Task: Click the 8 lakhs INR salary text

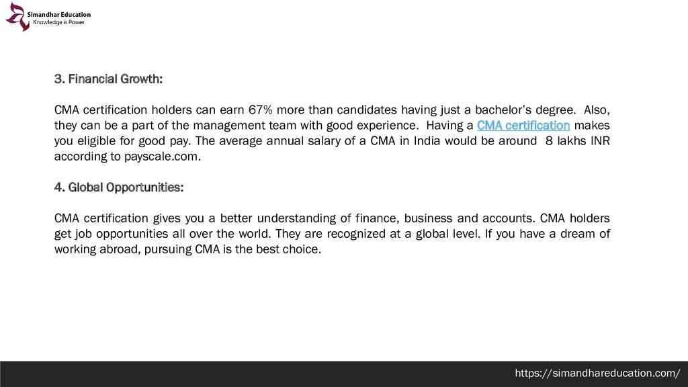Action: pyautogui.click(x=577, y=141)
